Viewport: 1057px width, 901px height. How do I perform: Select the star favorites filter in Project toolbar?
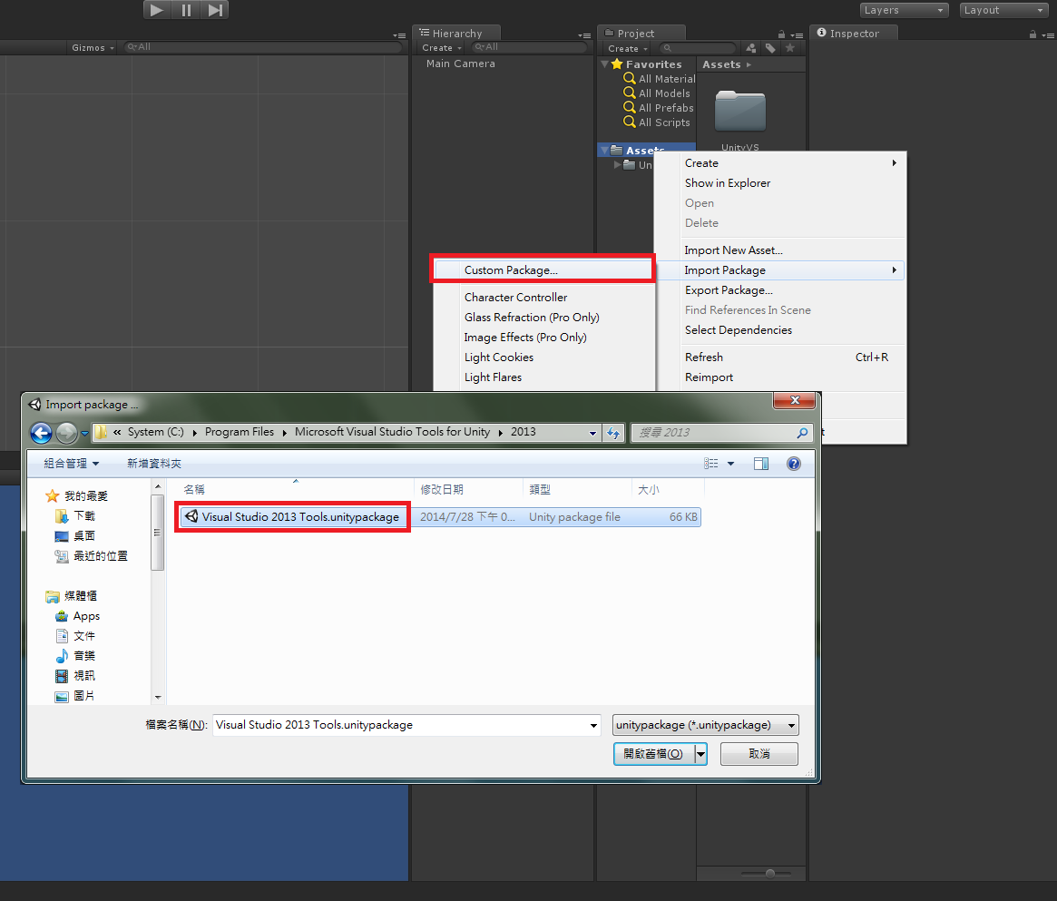pyautogui.click(x=789, y=47)
